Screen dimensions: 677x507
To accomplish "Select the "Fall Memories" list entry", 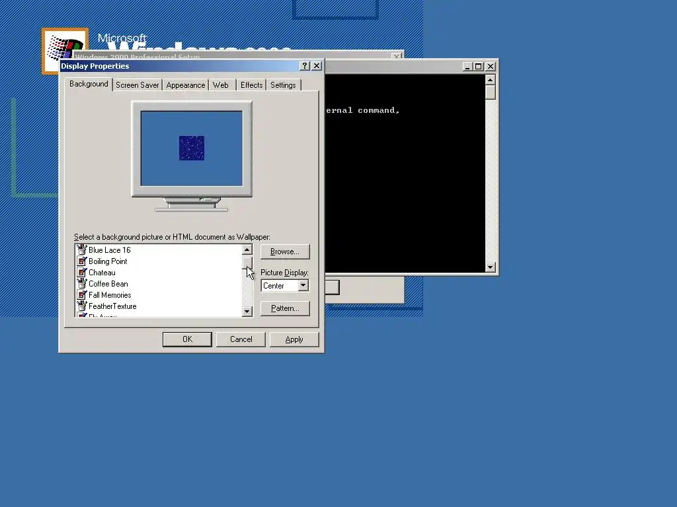I will coord(110,294).
